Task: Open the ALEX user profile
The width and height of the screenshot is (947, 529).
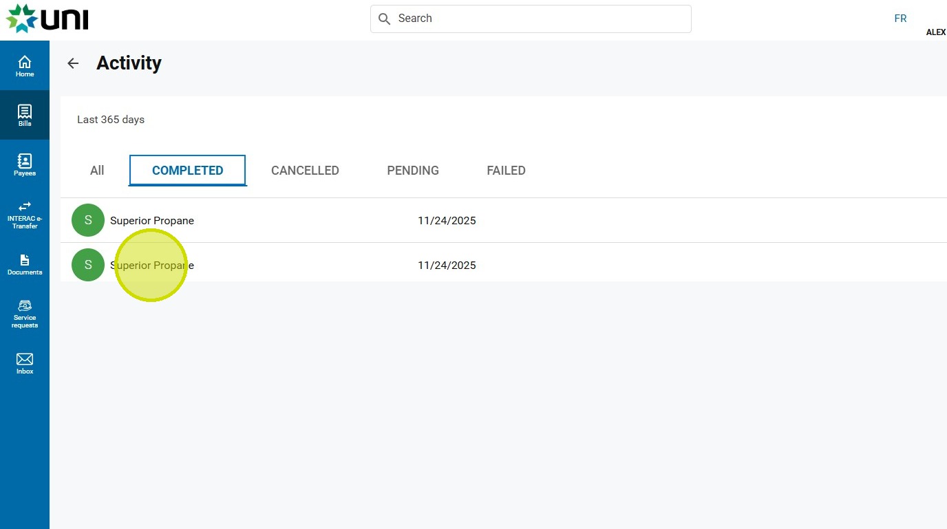Action: [936, 32]
